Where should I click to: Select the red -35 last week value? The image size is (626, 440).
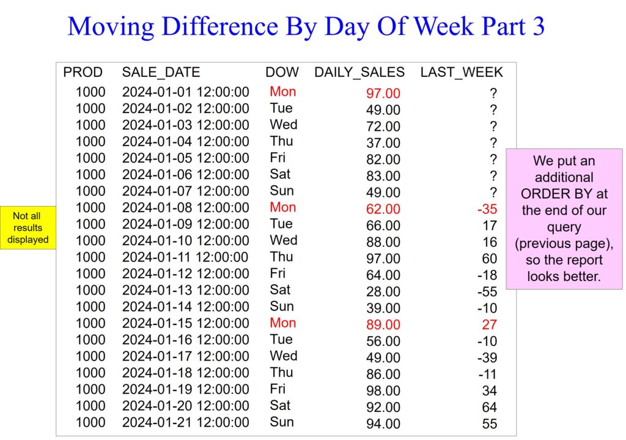tap(487, 209)
